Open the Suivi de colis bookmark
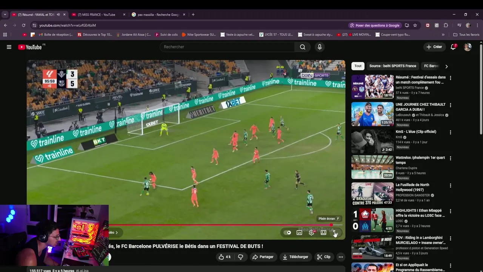Screen dimensions: 483x272 click(166, 34)
